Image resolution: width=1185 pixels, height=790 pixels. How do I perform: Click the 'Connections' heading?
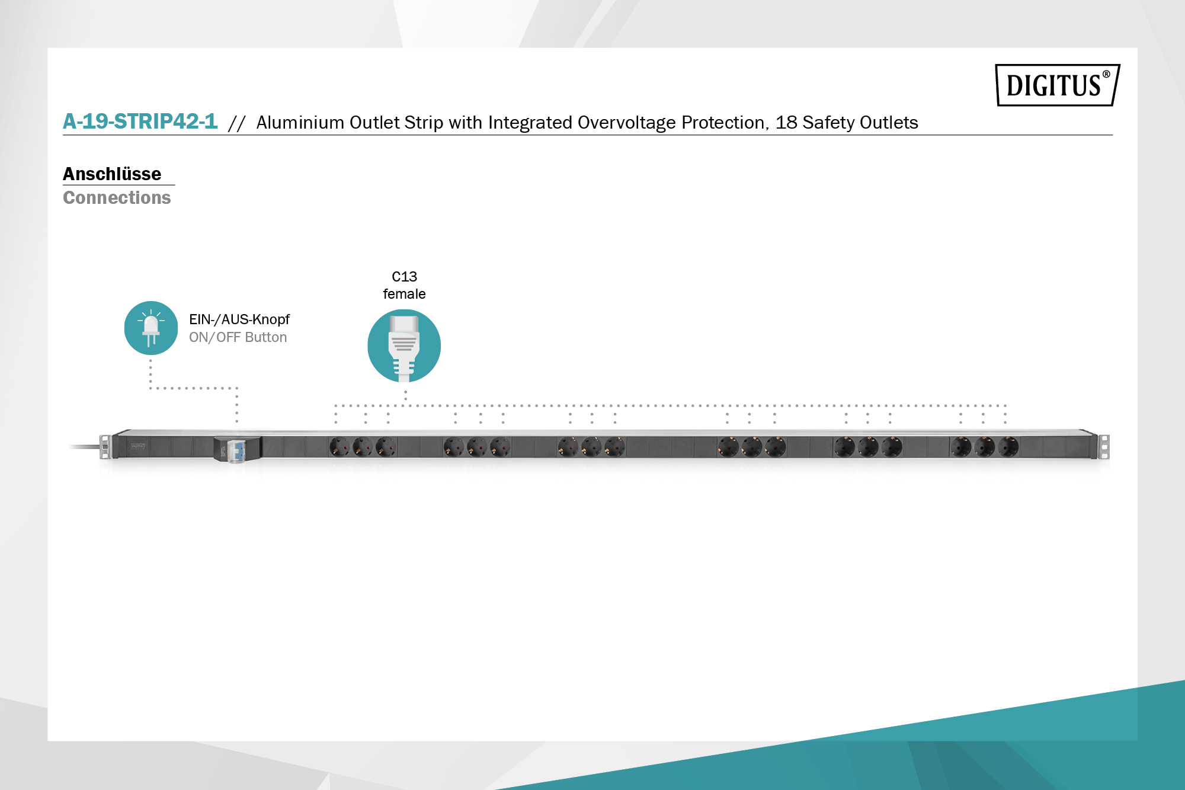tap(117, 198)
